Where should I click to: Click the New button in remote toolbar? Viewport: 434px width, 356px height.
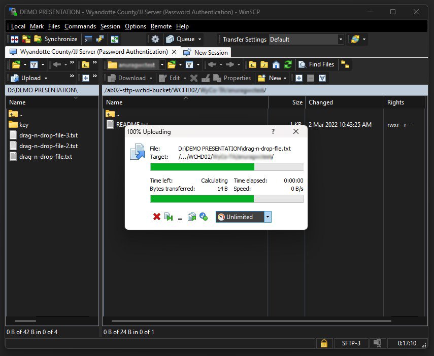[x=270, y=78]
